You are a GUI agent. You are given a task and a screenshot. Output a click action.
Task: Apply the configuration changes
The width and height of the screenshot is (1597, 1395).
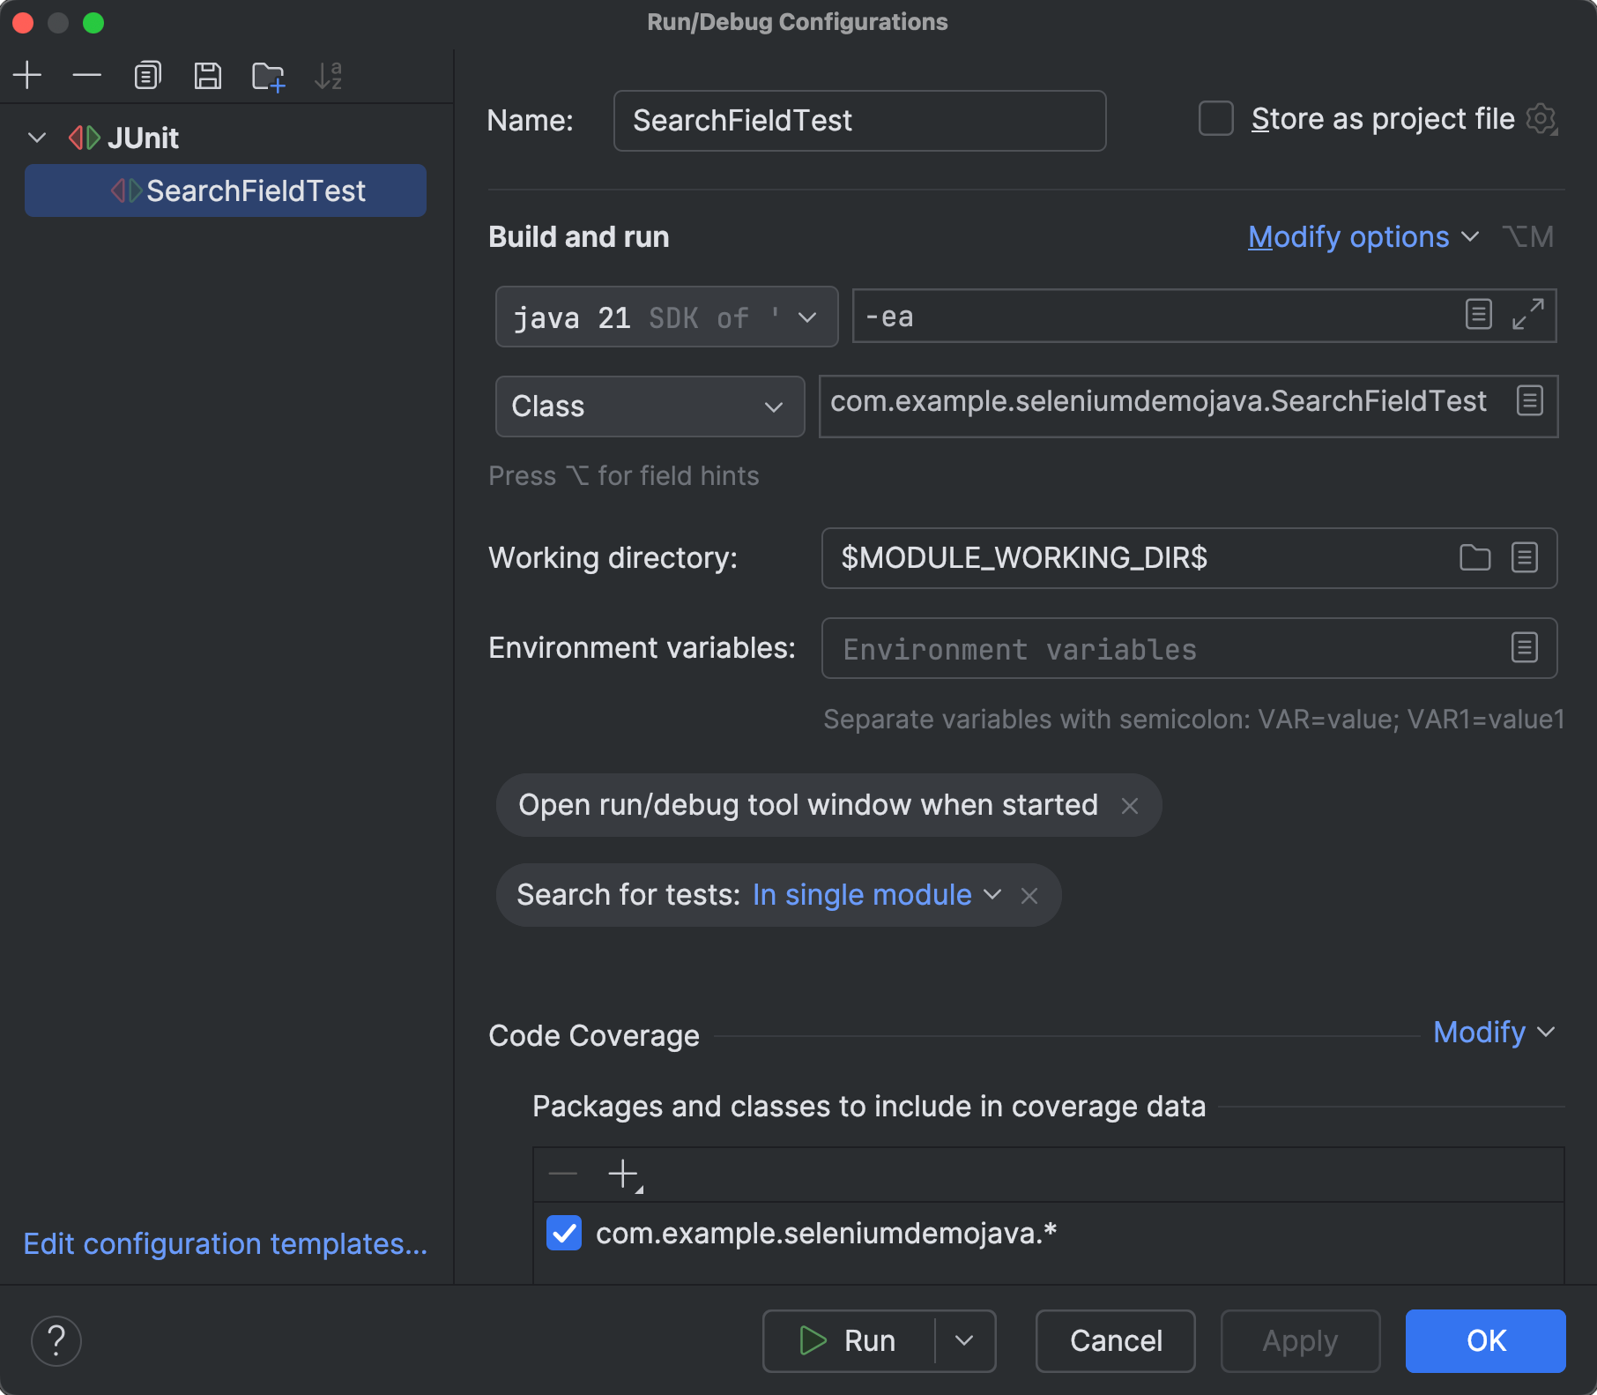[1299, 1340]
